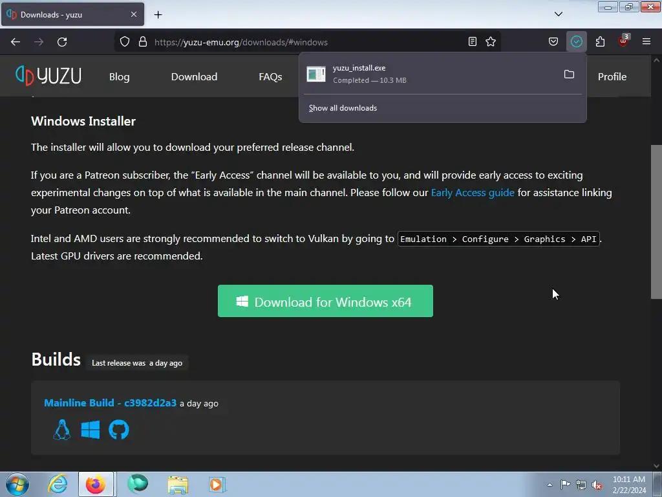Reload the yuzu downloads page
The height and width of the screenshot is (497, 662).
coord(62,42)
